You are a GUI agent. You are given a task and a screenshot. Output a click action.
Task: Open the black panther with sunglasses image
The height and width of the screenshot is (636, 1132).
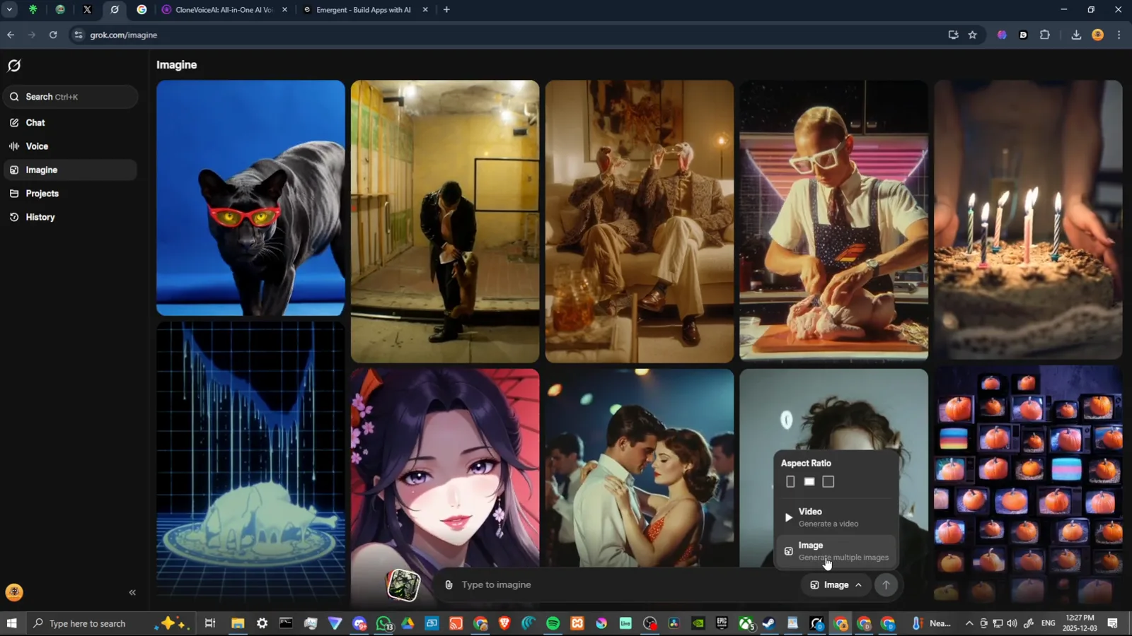(x=250, y=198)
